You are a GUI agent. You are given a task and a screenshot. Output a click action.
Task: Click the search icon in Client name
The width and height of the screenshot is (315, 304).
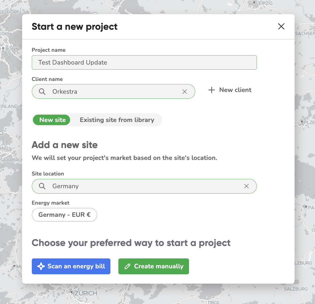(x=42, y=92)
